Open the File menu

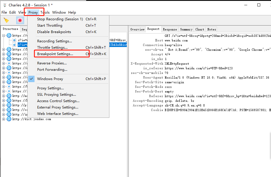point(4,12)
